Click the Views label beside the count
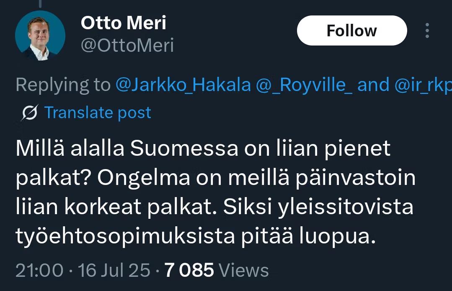Screen dimensions: 452x291 coord(244,270)
